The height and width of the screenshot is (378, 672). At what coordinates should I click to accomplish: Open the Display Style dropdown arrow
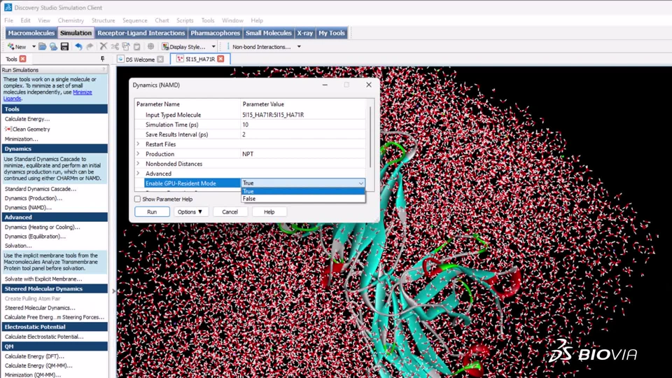pos(213,47)
